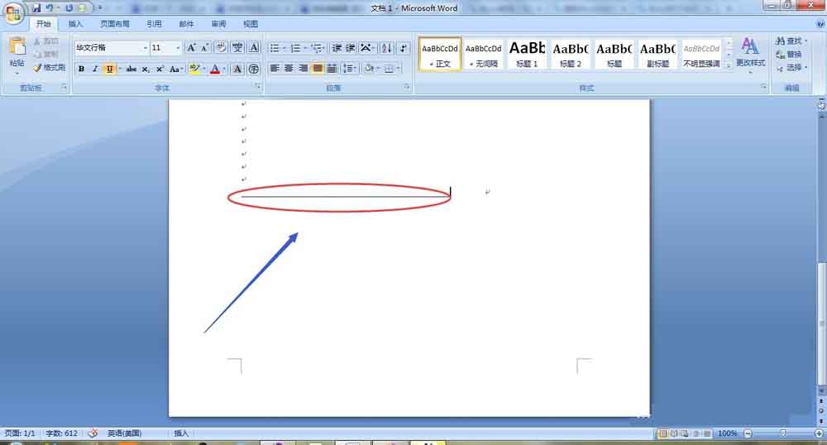
Task: Open line spacing dropdown
Action: pos(349,69)
